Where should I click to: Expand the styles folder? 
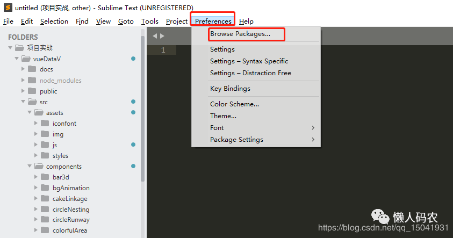pyautogui.click(x=36, y=155)
